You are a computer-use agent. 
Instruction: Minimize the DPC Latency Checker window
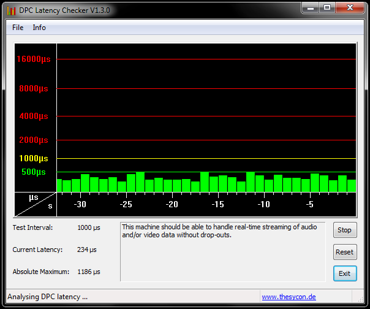[311, 8]
